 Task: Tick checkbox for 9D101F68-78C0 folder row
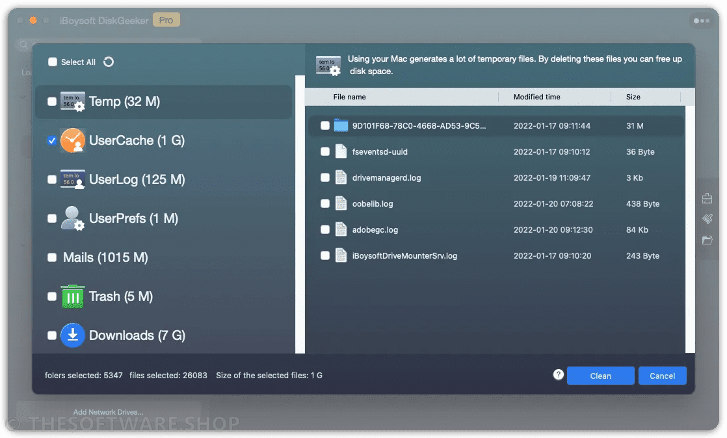pyautogui.click(x=325, y=125)
